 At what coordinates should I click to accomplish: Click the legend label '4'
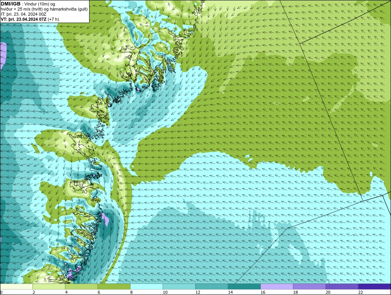66,292
